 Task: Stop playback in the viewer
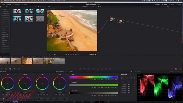(71, 54)
